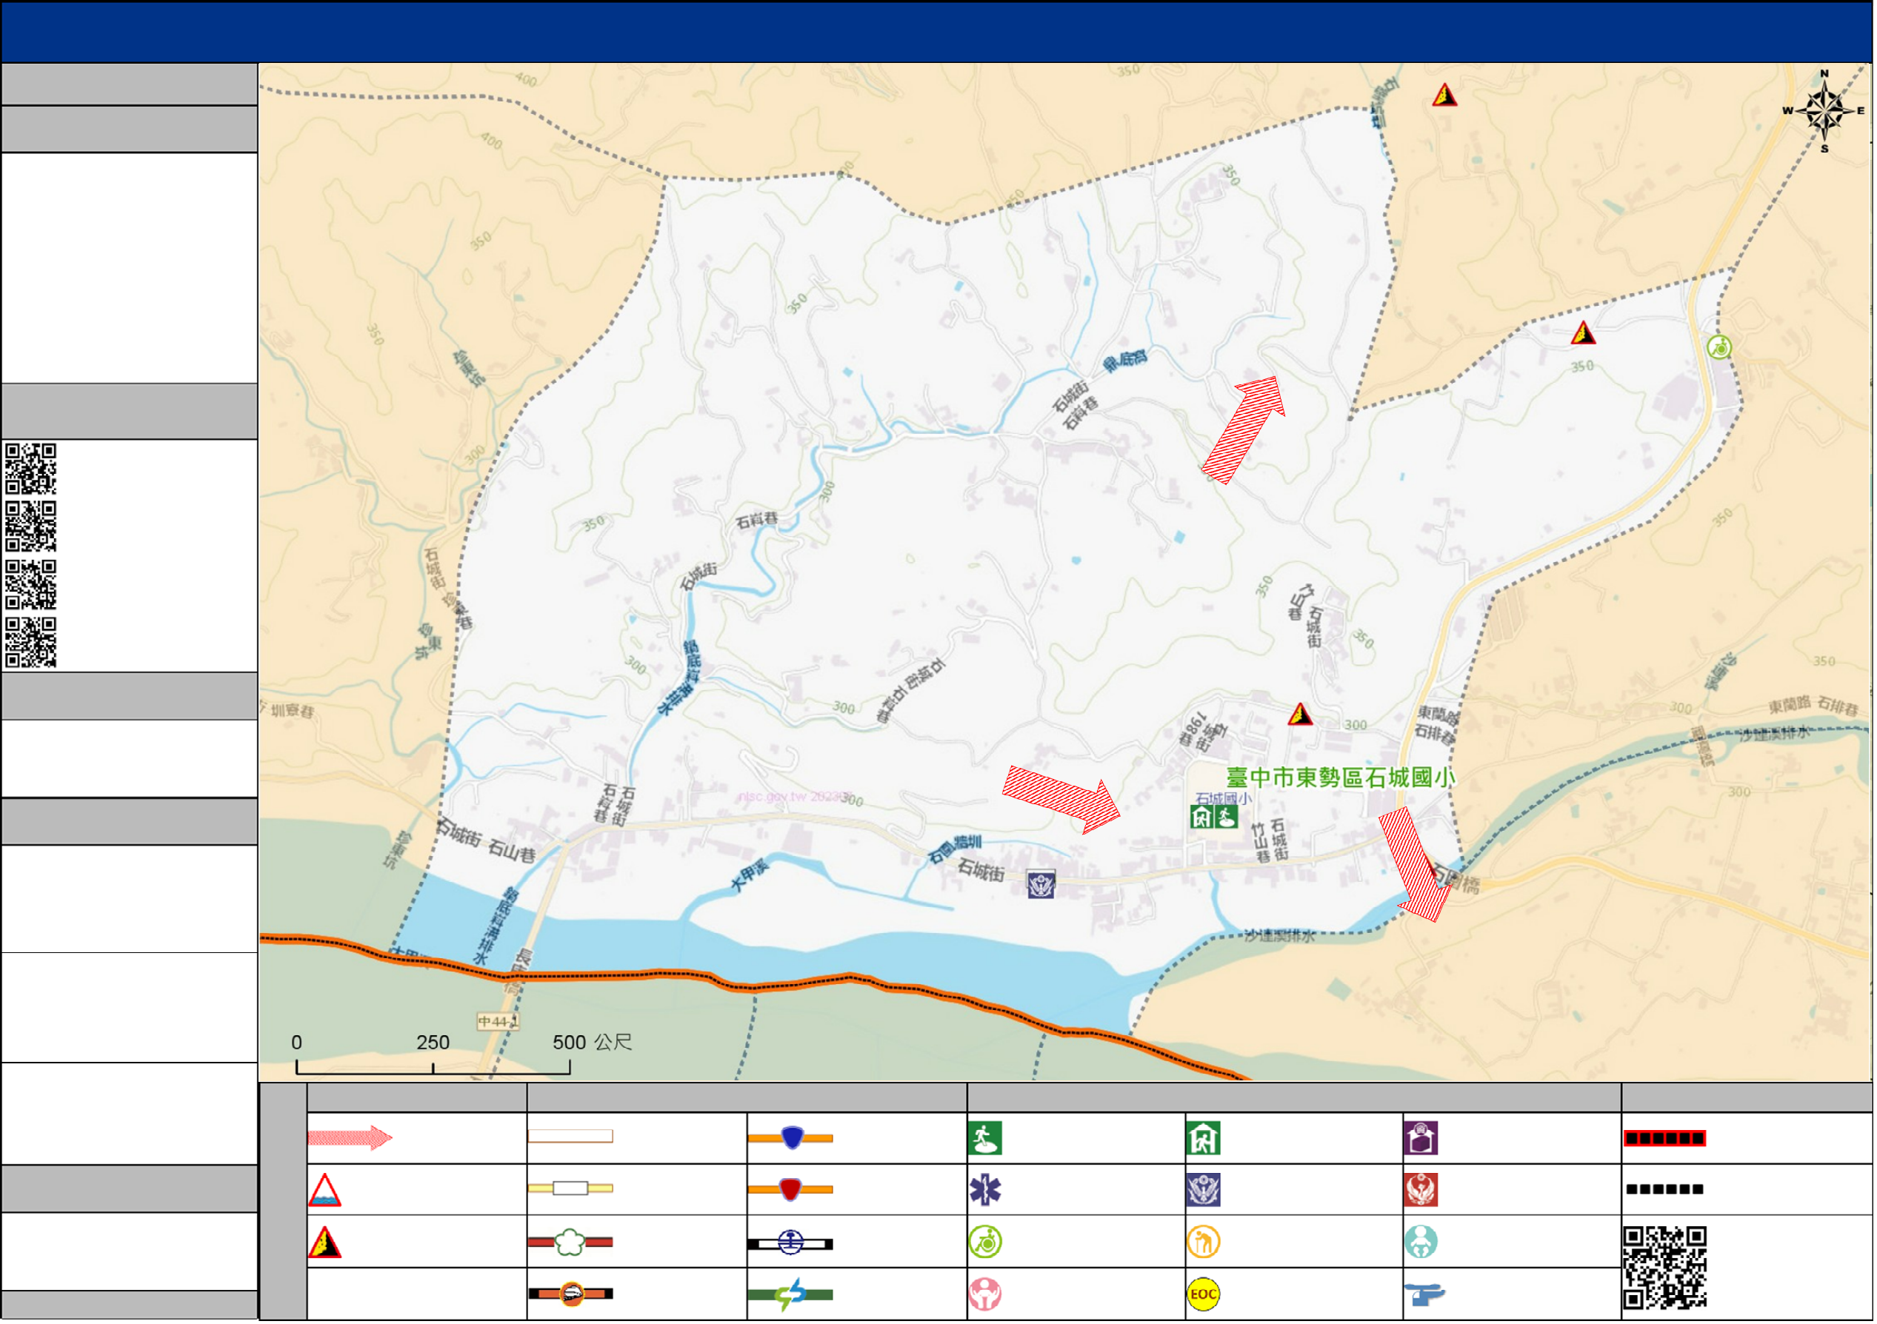The height and width of the screenshot is (1324, 1877).
Task: Click the outdoor shelter marker at 石城國小
Action: click(1227, 818)
